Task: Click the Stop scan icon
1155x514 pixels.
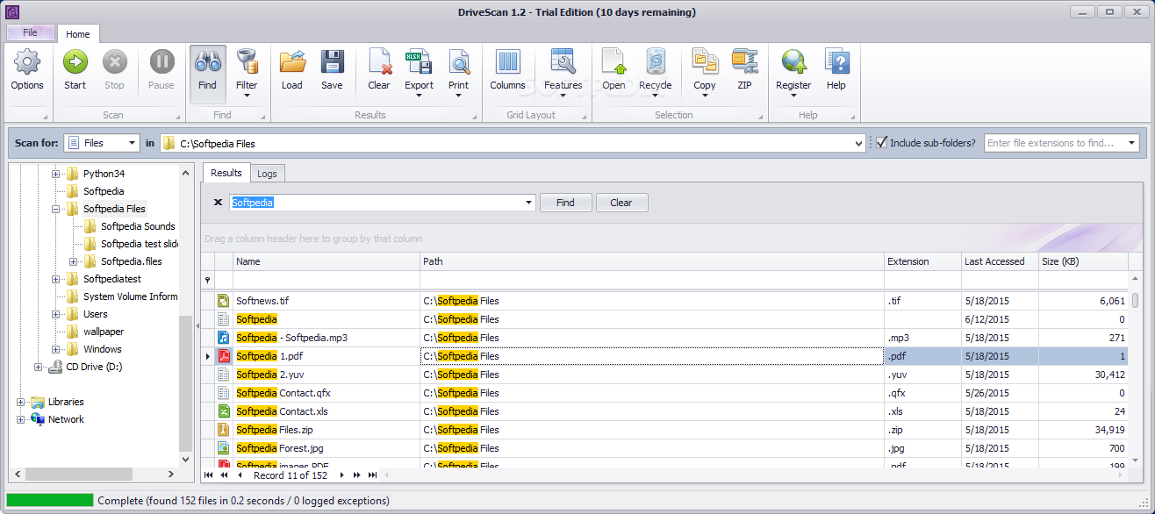Action: (x=114, y=62)
